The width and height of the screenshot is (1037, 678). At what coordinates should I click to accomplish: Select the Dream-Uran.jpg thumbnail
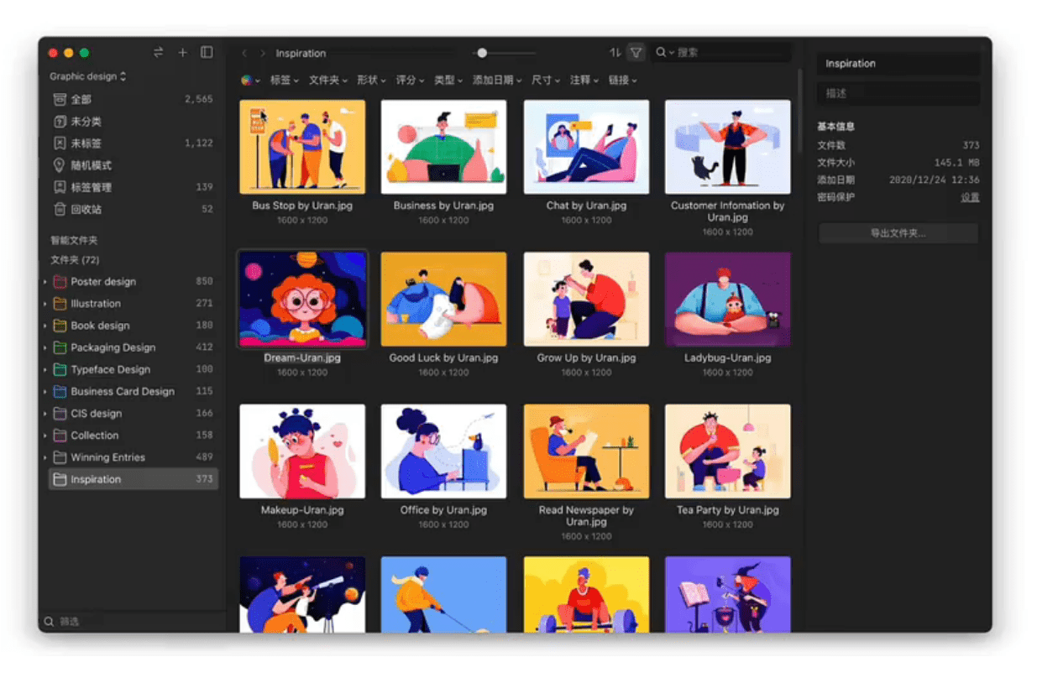(x=302, y=299)
